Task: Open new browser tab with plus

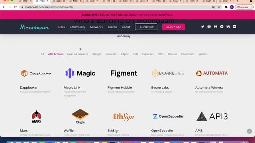Action: [237, 1]
